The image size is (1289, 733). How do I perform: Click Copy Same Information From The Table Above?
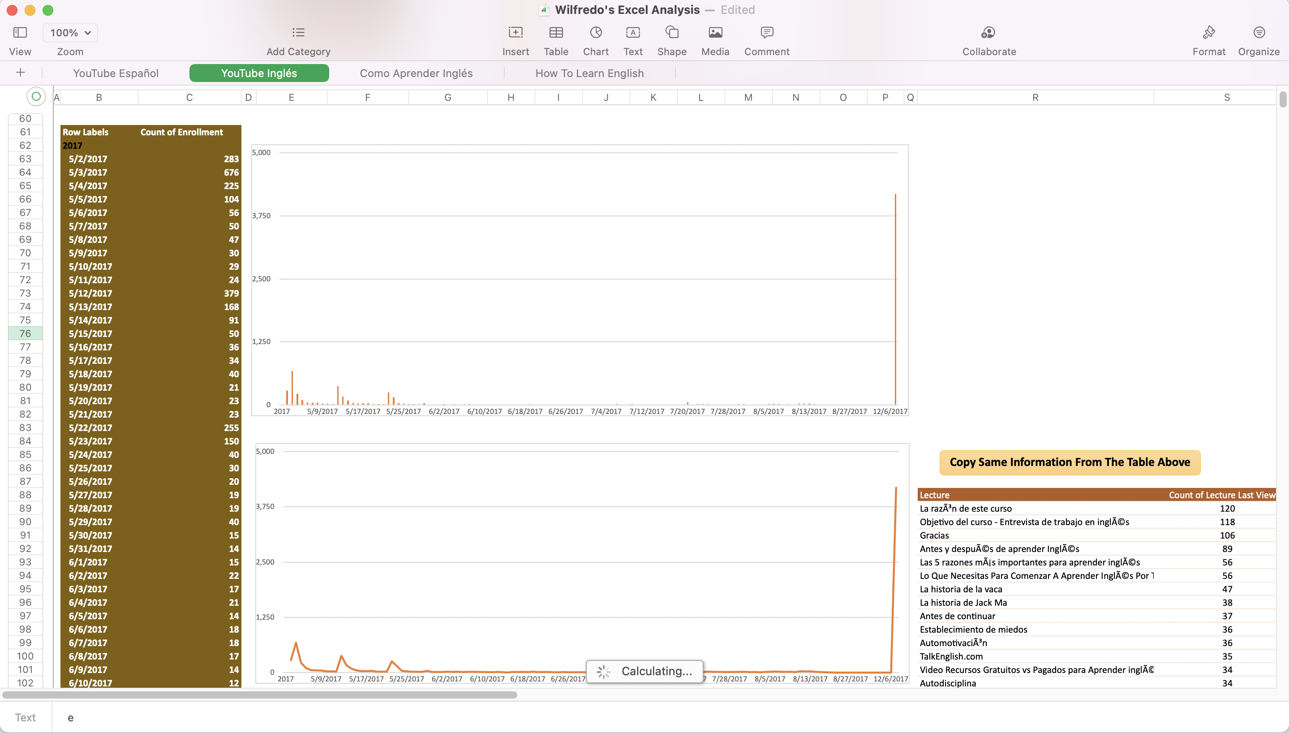pos(1070,462)
